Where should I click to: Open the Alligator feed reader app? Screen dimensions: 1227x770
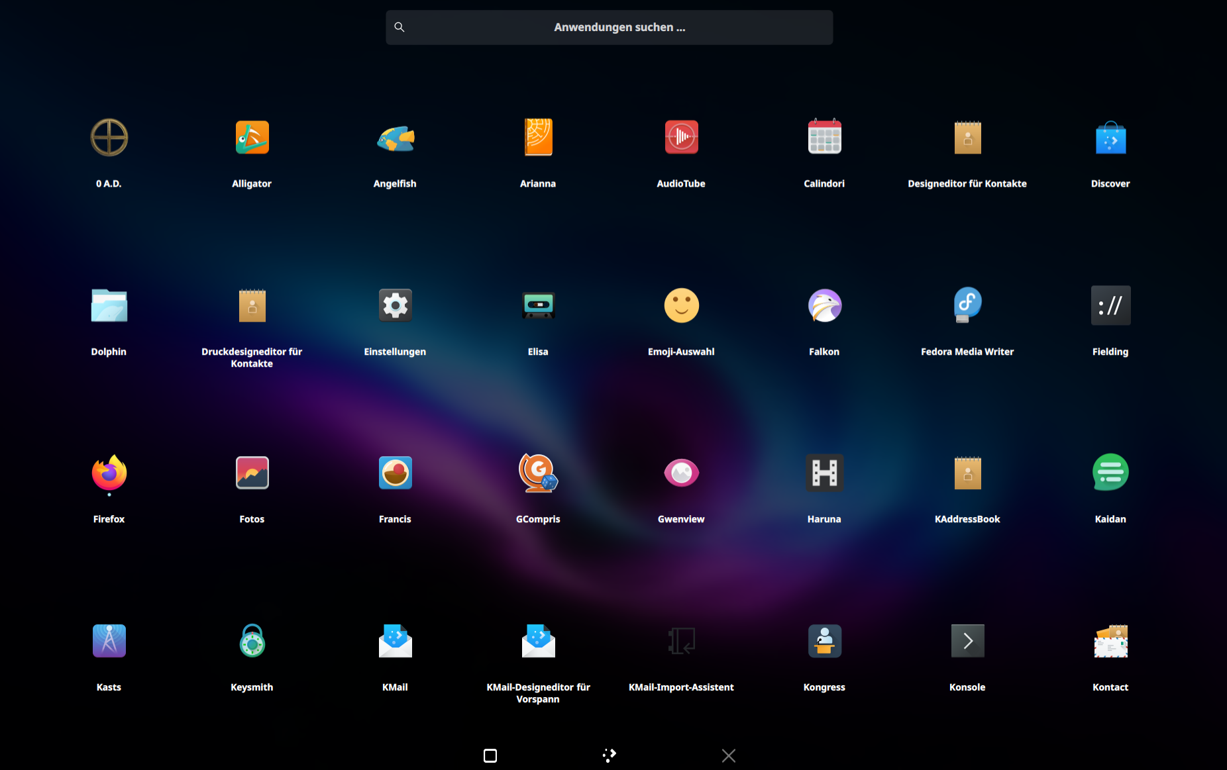[252, 138]
